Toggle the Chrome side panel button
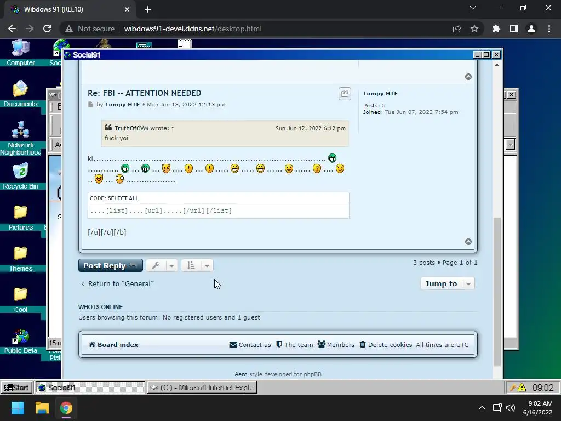 coord(514,29)
